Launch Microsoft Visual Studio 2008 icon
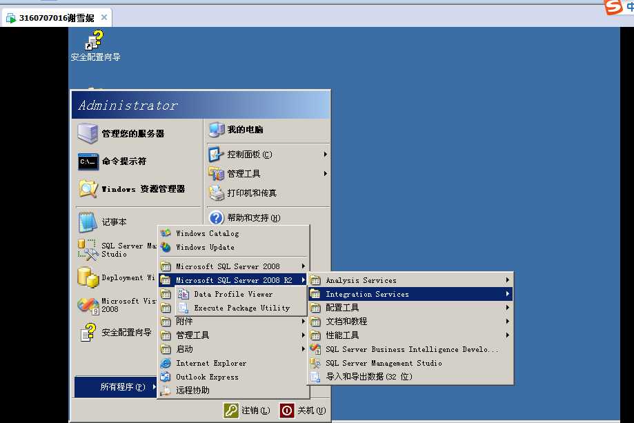 88,305
